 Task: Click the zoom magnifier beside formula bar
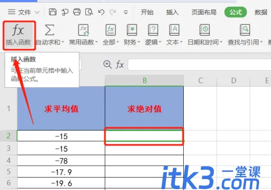[x=107, y=64]
